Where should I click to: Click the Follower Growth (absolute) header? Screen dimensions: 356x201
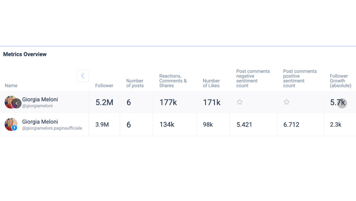click(340, 81)
